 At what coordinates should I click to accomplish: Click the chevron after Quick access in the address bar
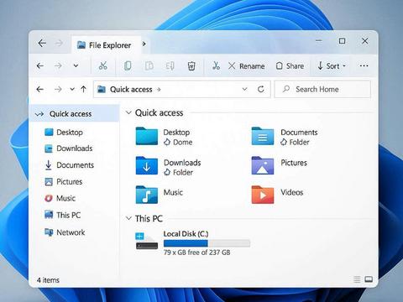[159, 90]
